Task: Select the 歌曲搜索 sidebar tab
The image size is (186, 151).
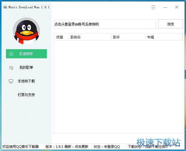Action: pyautogui.click(x=26, y=54)
